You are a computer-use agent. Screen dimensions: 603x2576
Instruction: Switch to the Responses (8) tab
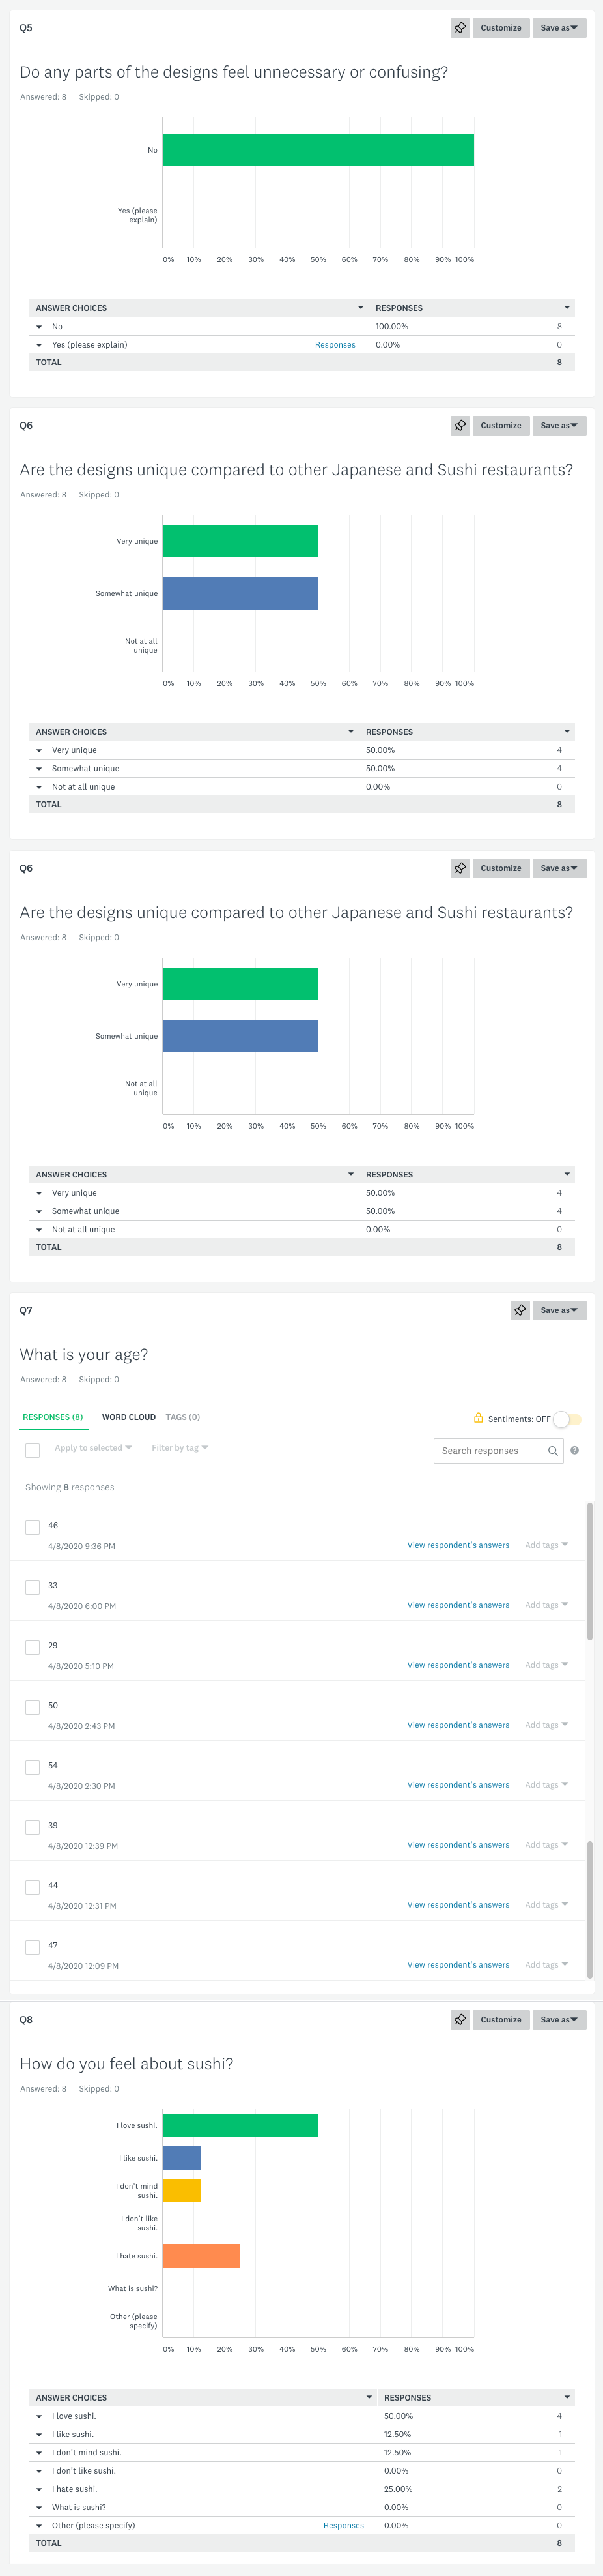[x=53, y=1417]
